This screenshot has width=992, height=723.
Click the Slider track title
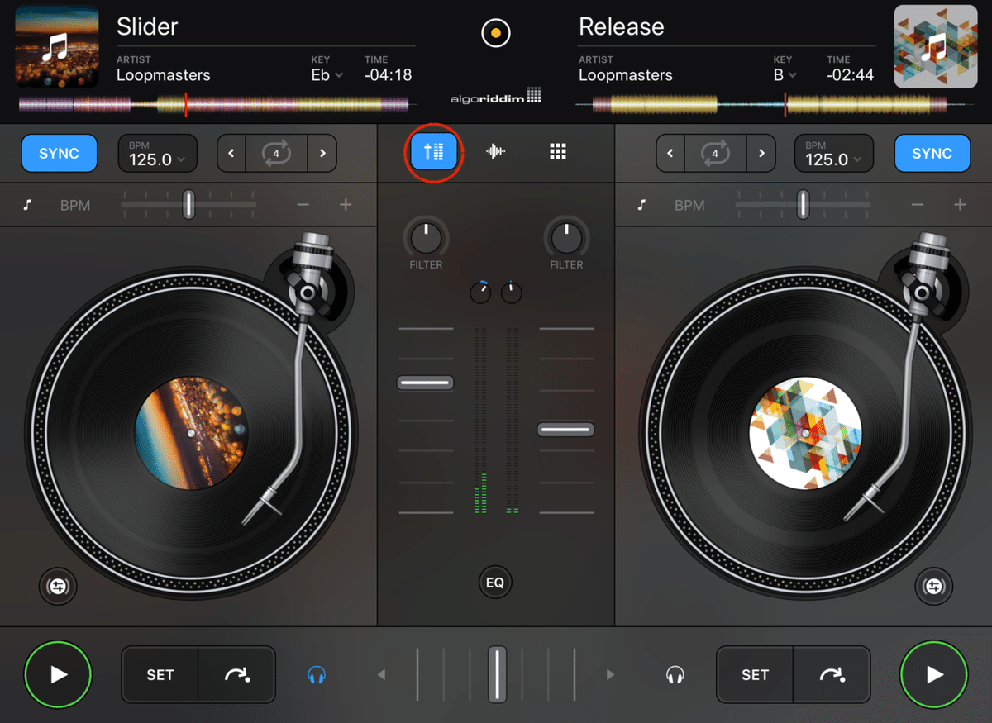(147, 26)
